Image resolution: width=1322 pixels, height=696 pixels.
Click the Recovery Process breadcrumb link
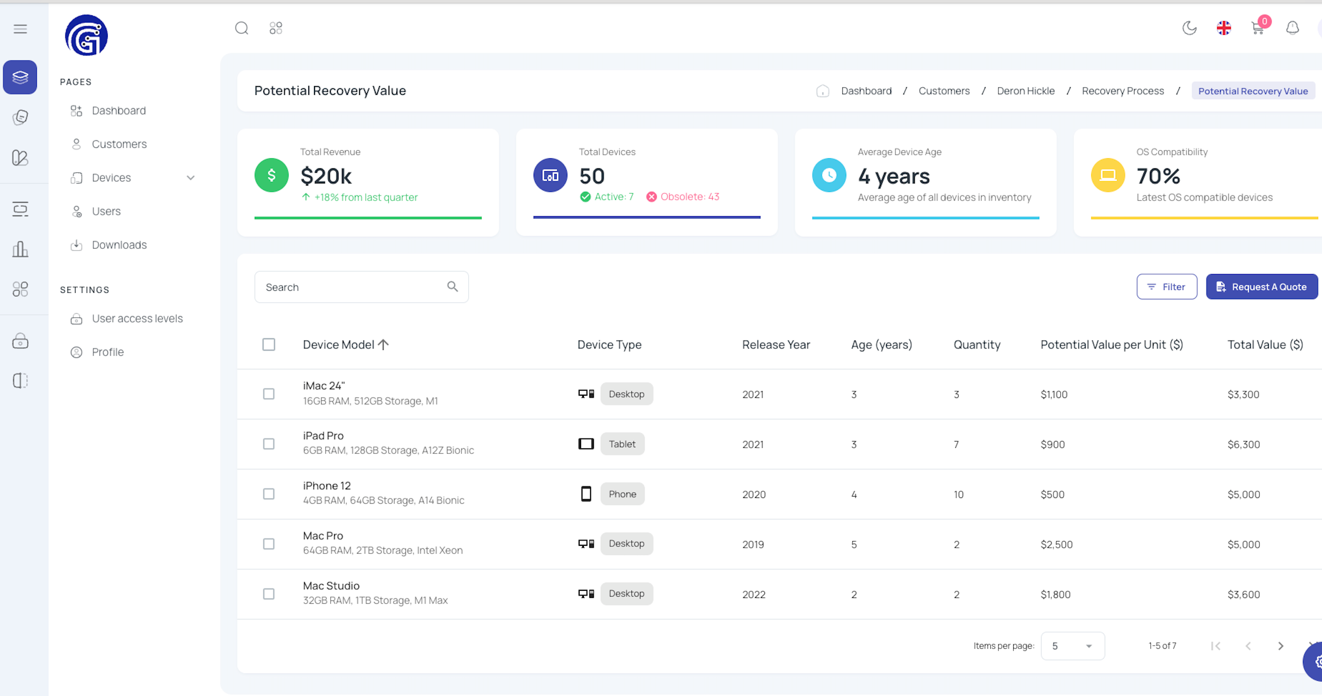pyautogui.click(x=1122, y=91)
